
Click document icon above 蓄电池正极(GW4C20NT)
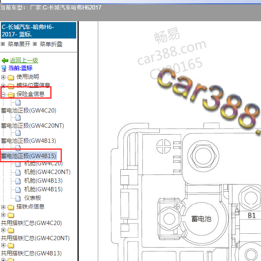[x=18, y=118]
